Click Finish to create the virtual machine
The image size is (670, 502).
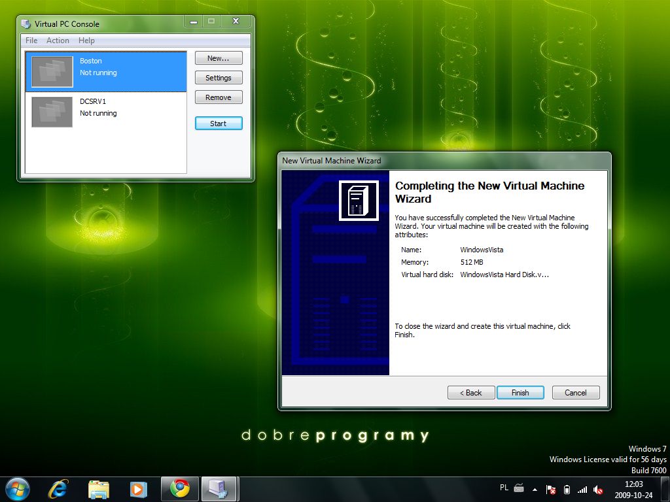(x=520, y=393)
